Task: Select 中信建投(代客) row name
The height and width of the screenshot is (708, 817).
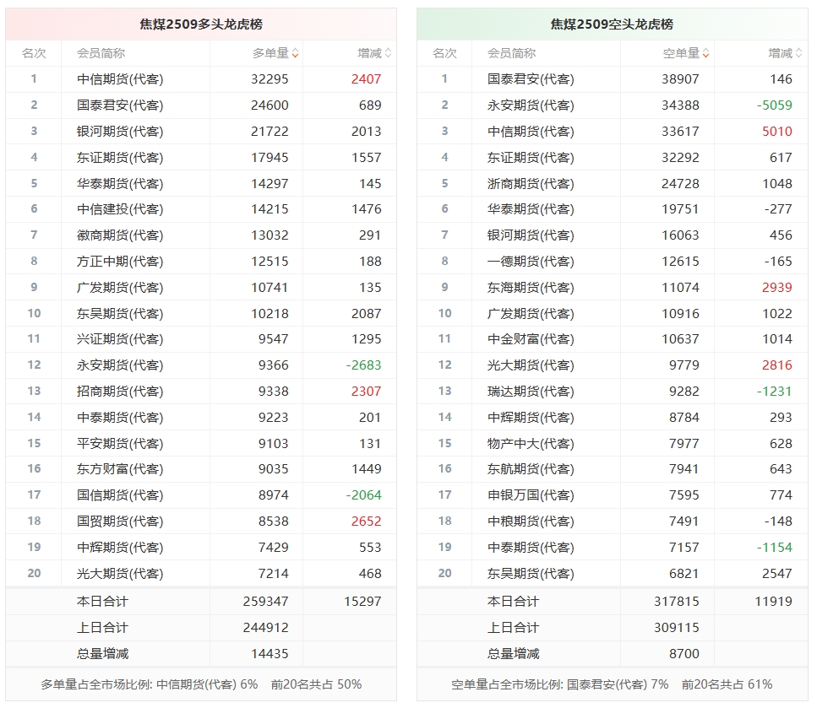Action: (x=120, y=208)
